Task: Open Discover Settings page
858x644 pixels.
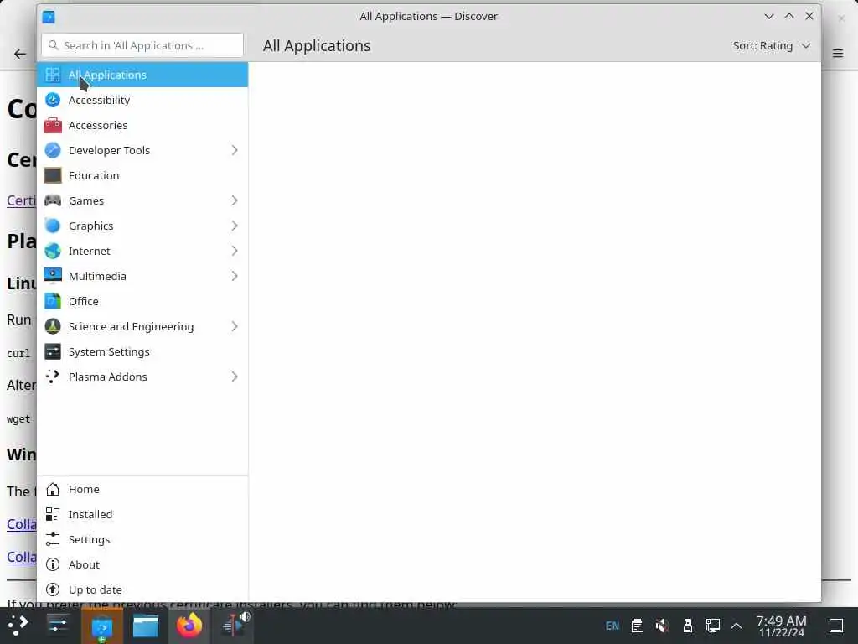Action: pyautogui.click(x=142, y=539)
